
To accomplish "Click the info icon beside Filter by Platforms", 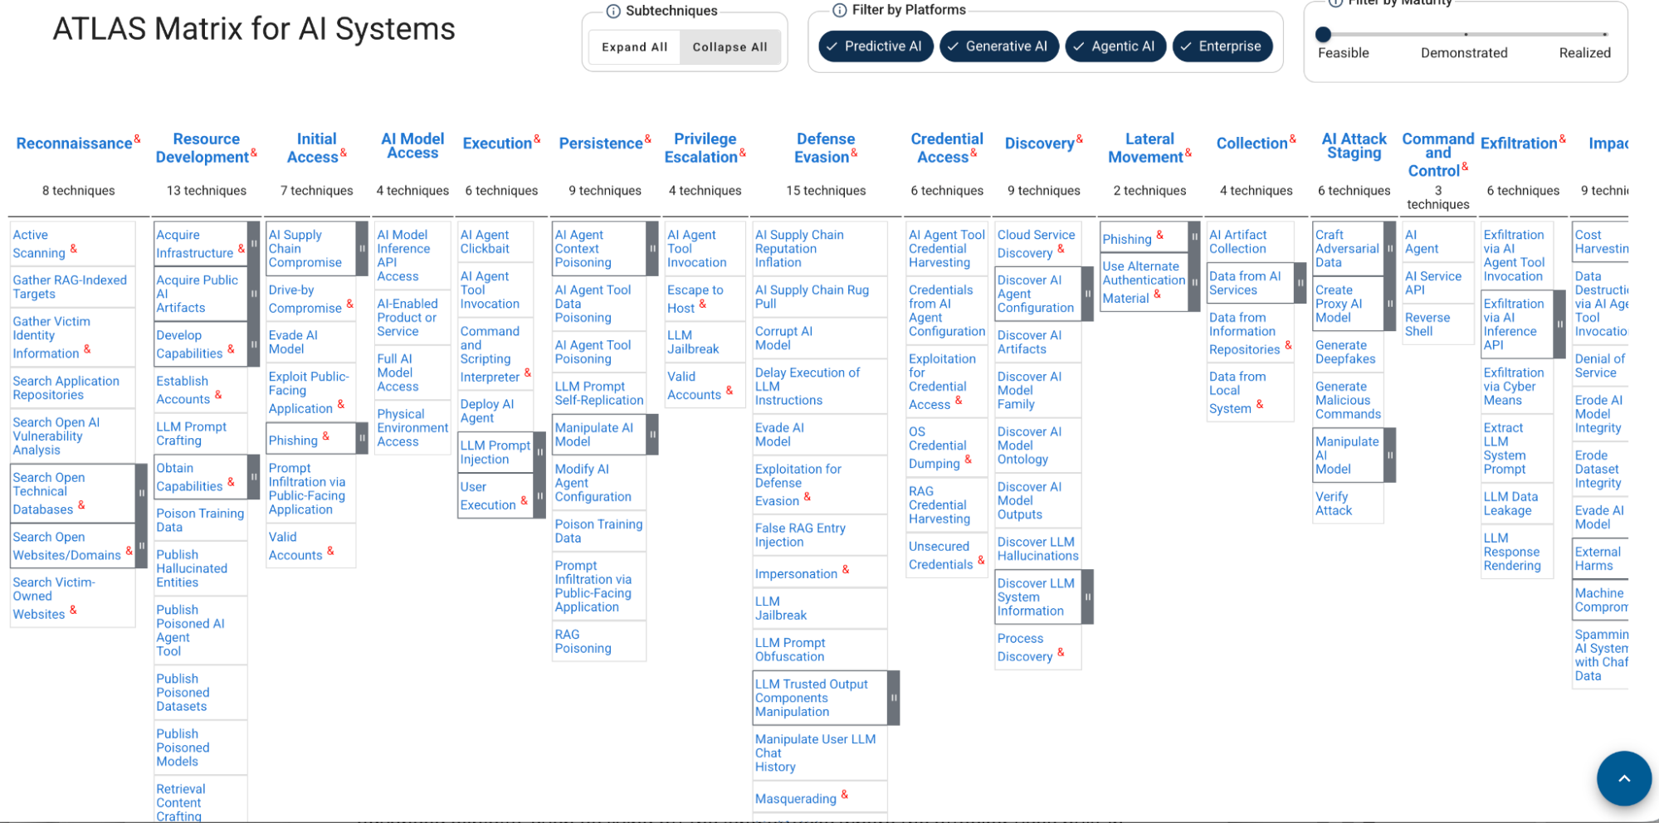I will point(840,10).
